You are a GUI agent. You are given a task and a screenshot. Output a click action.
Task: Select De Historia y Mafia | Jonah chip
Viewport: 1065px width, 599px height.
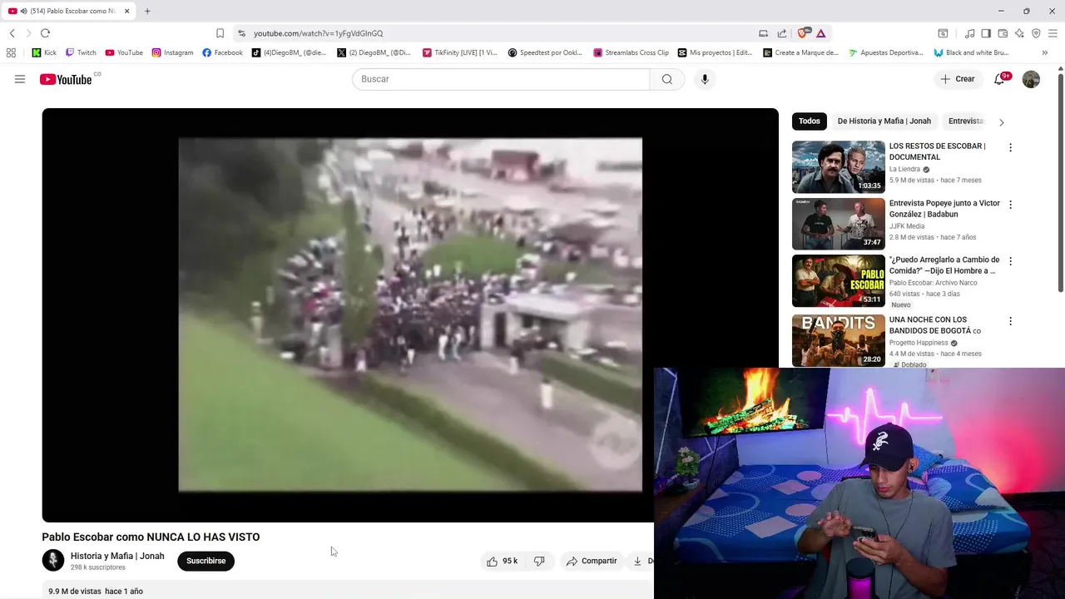[x=884, y=121]
